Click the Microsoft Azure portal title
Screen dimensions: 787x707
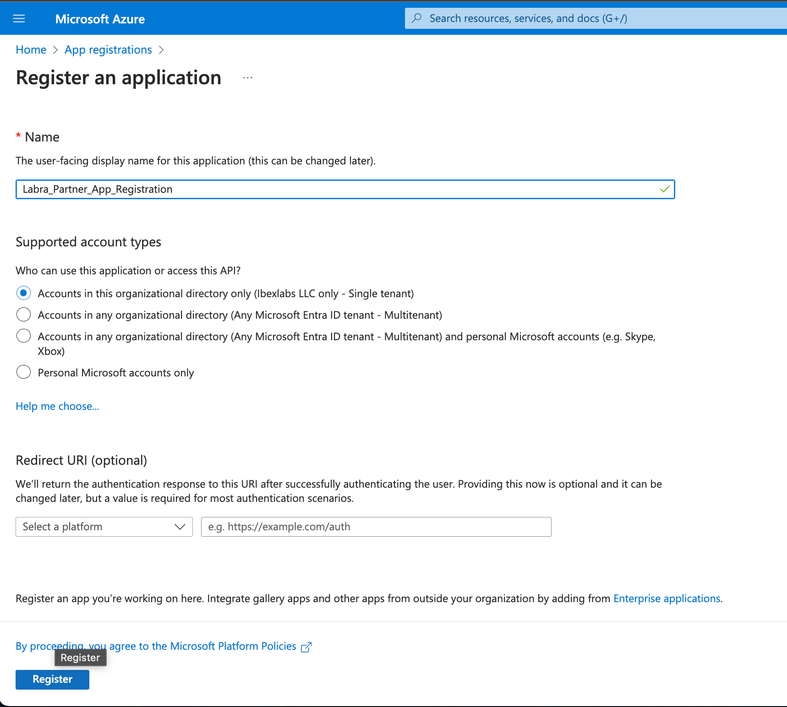click(100, 19)
